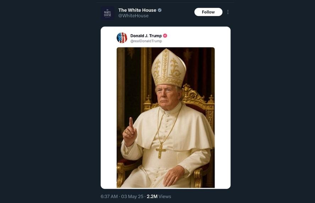Viewport: 315px width, 203px height.
Task: Click the flag avatar in the embedded post
Action: point(122,38)
